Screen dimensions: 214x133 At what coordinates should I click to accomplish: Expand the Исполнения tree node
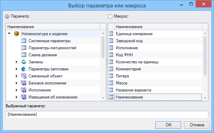(x=17, y=90)
